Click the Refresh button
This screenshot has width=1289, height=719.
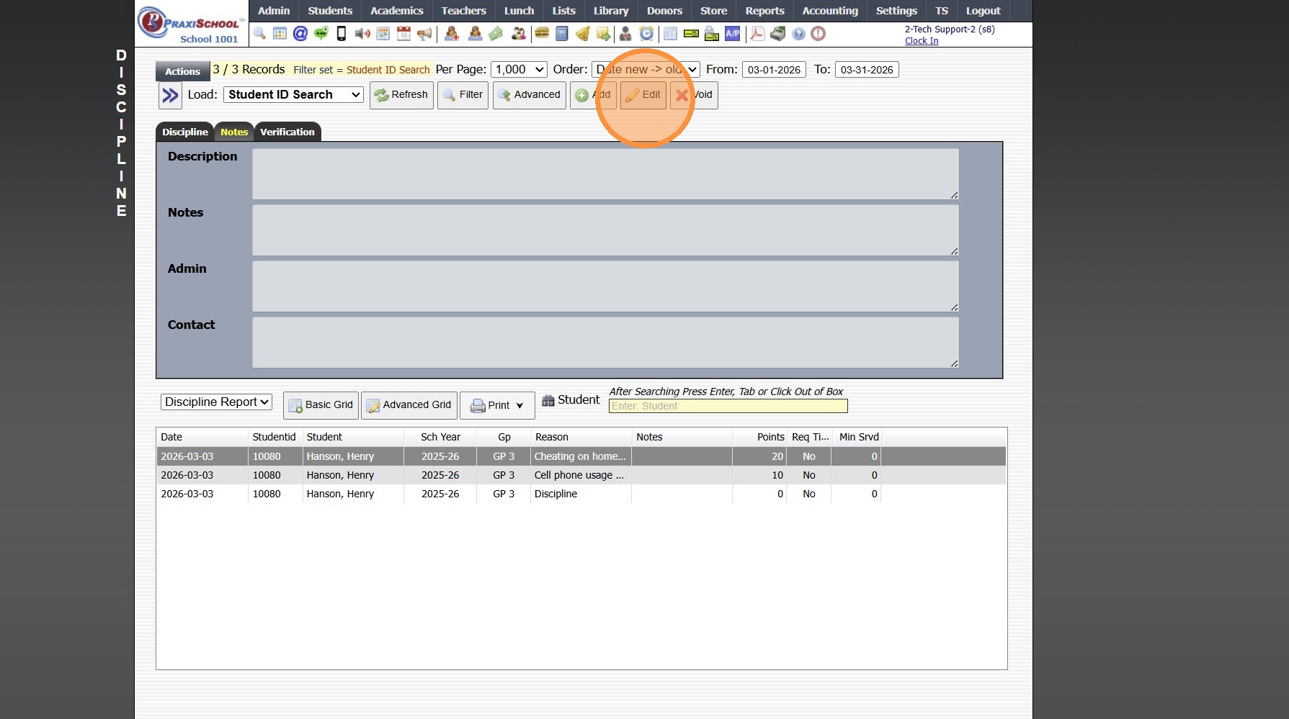point(401,95)
